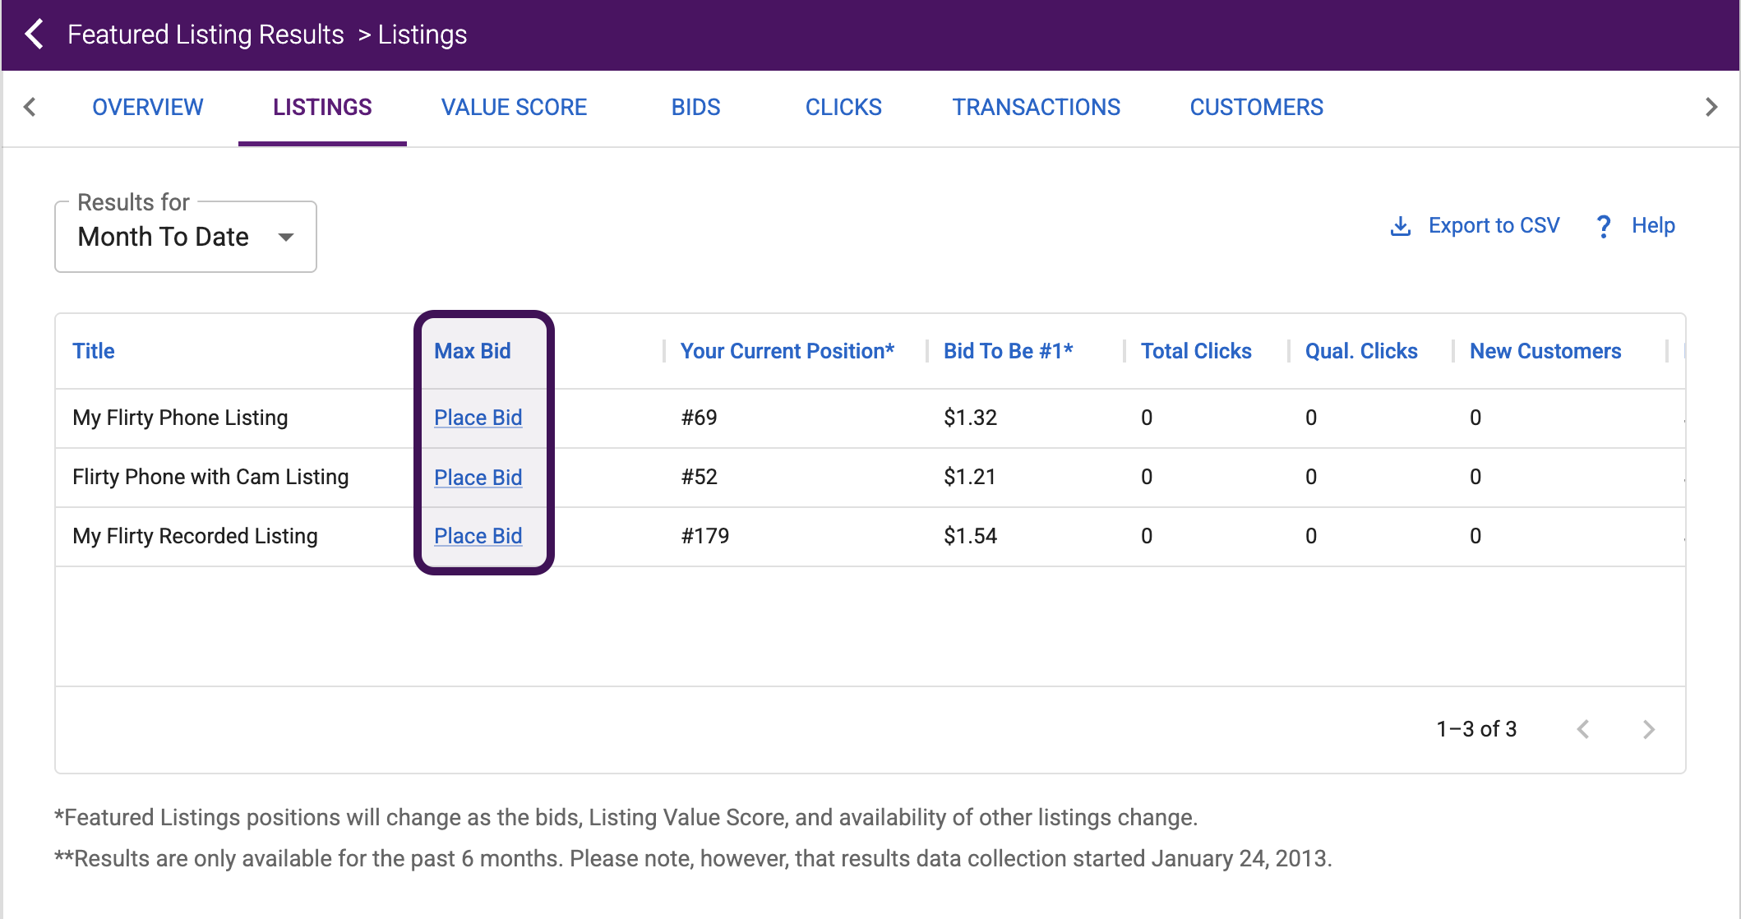The width and height of the screenshot is (1741, 919).
Task: Go back using the header back arrow
Action: coord(35,35)
